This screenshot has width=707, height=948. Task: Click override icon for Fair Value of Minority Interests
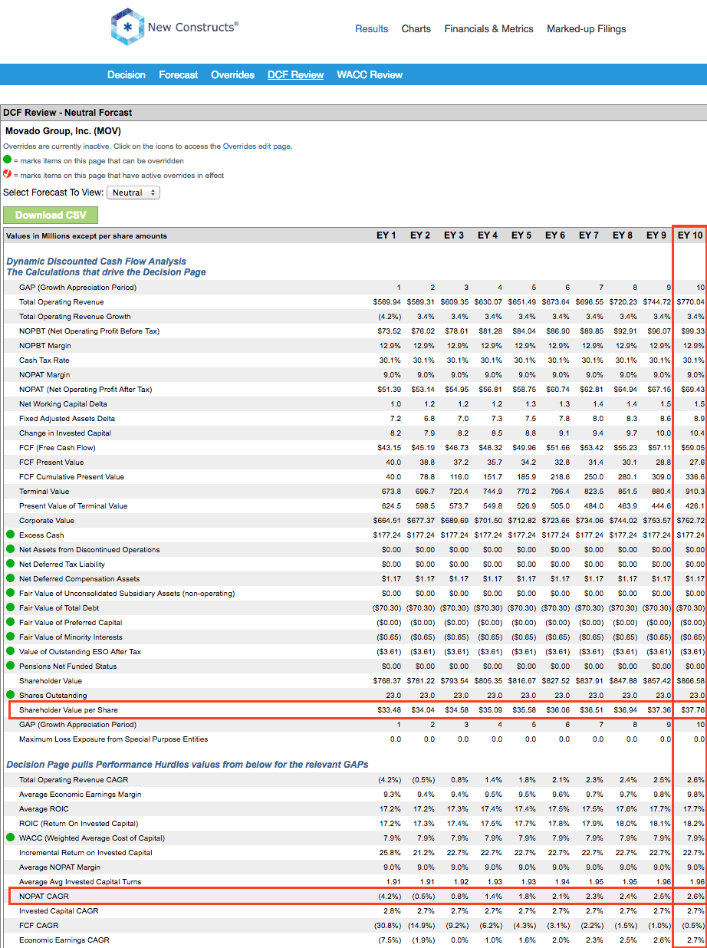tap(10, 637)
